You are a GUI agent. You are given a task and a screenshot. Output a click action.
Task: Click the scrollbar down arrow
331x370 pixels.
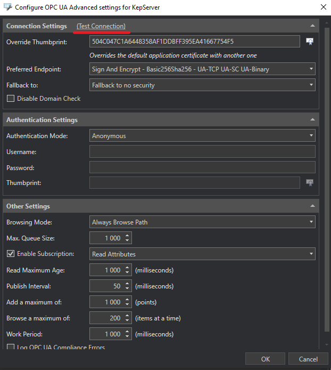click(x=327, y=345)
